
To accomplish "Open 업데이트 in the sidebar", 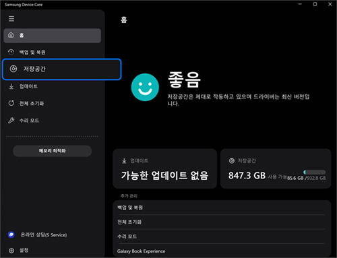I will pyautogui.click(x=52, y=86).
